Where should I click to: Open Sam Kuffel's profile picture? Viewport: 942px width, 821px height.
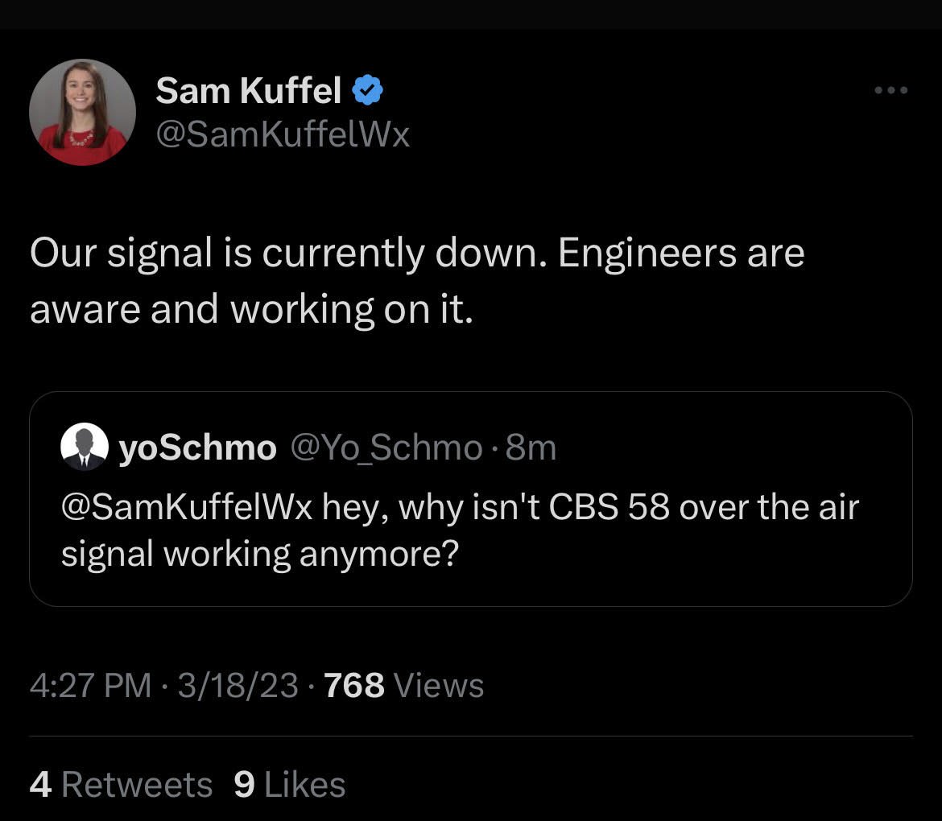pos(82,112)
